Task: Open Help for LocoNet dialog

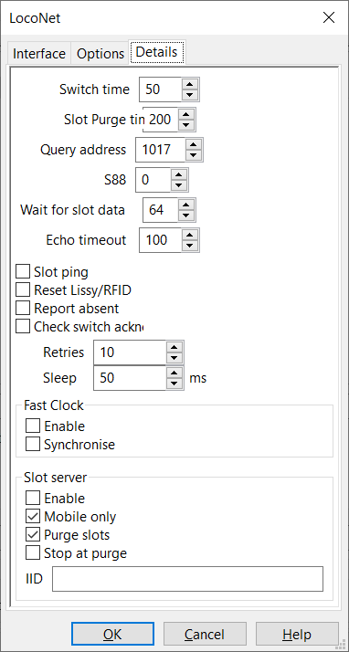Action: point(297,634)
